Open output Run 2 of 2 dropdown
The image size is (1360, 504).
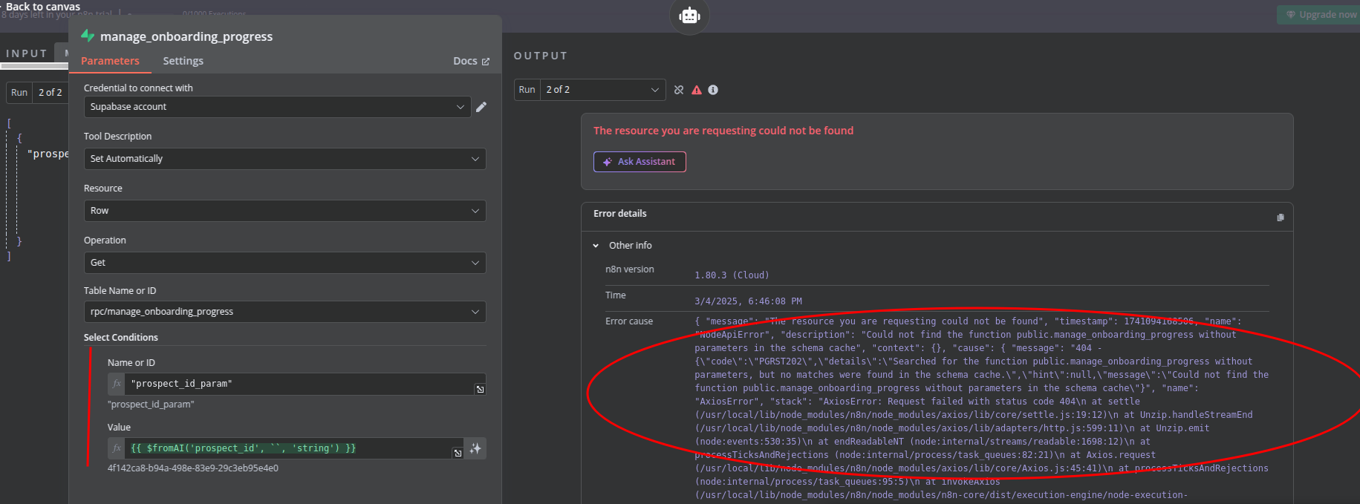[602, 90]
